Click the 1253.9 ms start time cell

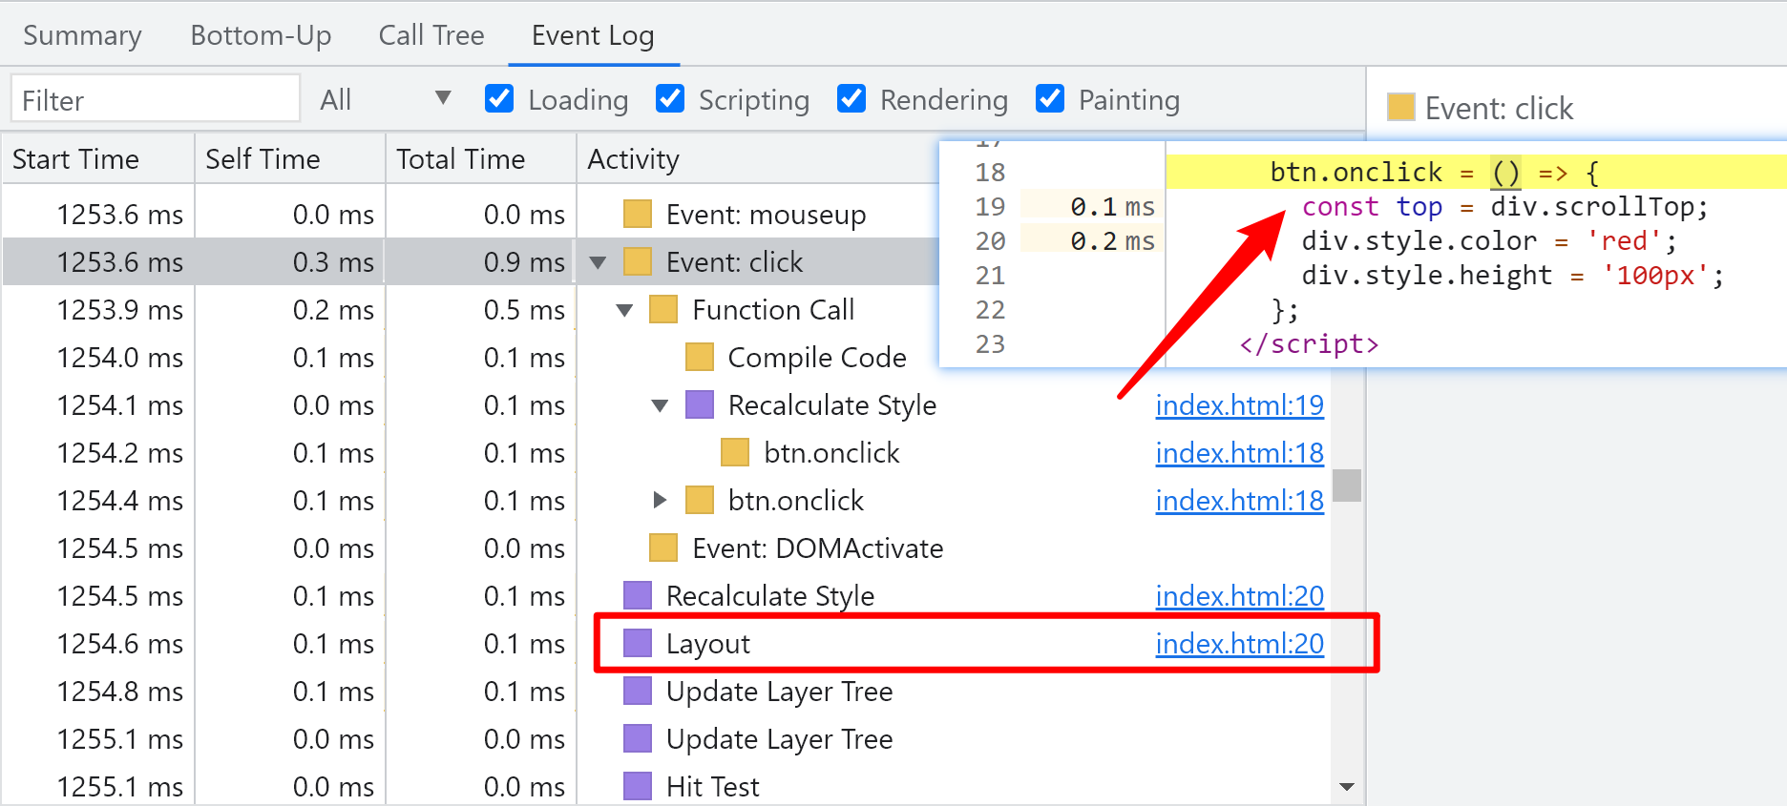(119, 310)
